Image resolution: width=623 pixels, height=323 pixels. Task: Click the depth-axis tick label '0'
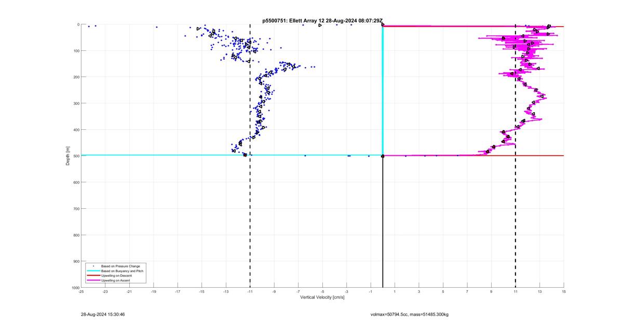point(78,24)
